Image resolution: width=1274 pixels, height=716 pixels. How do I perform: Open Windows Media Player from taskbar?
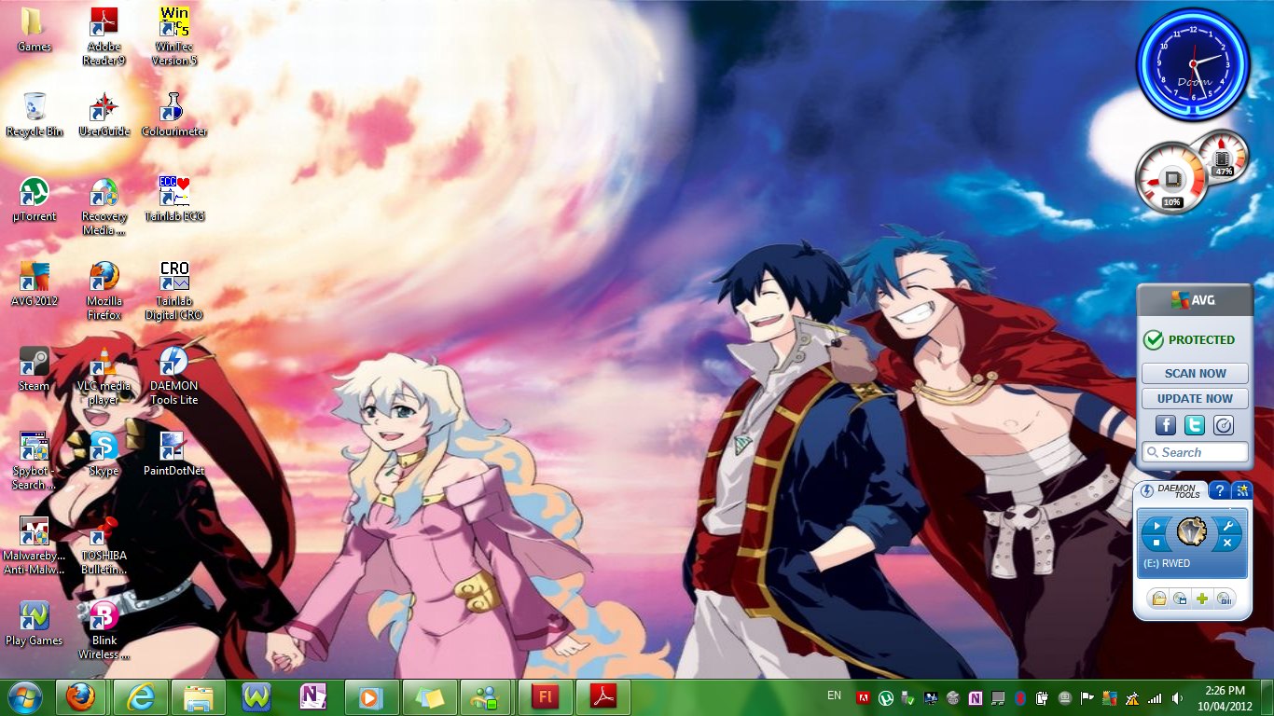[371, 697]
